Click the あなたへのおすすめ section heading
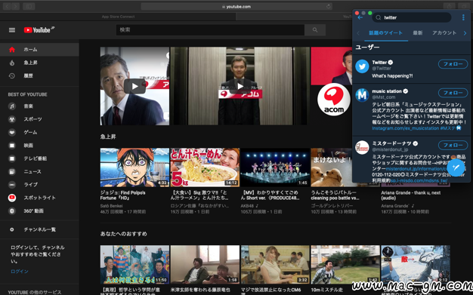The height and width of the screenshot is (295, 473). click(124, 234)
